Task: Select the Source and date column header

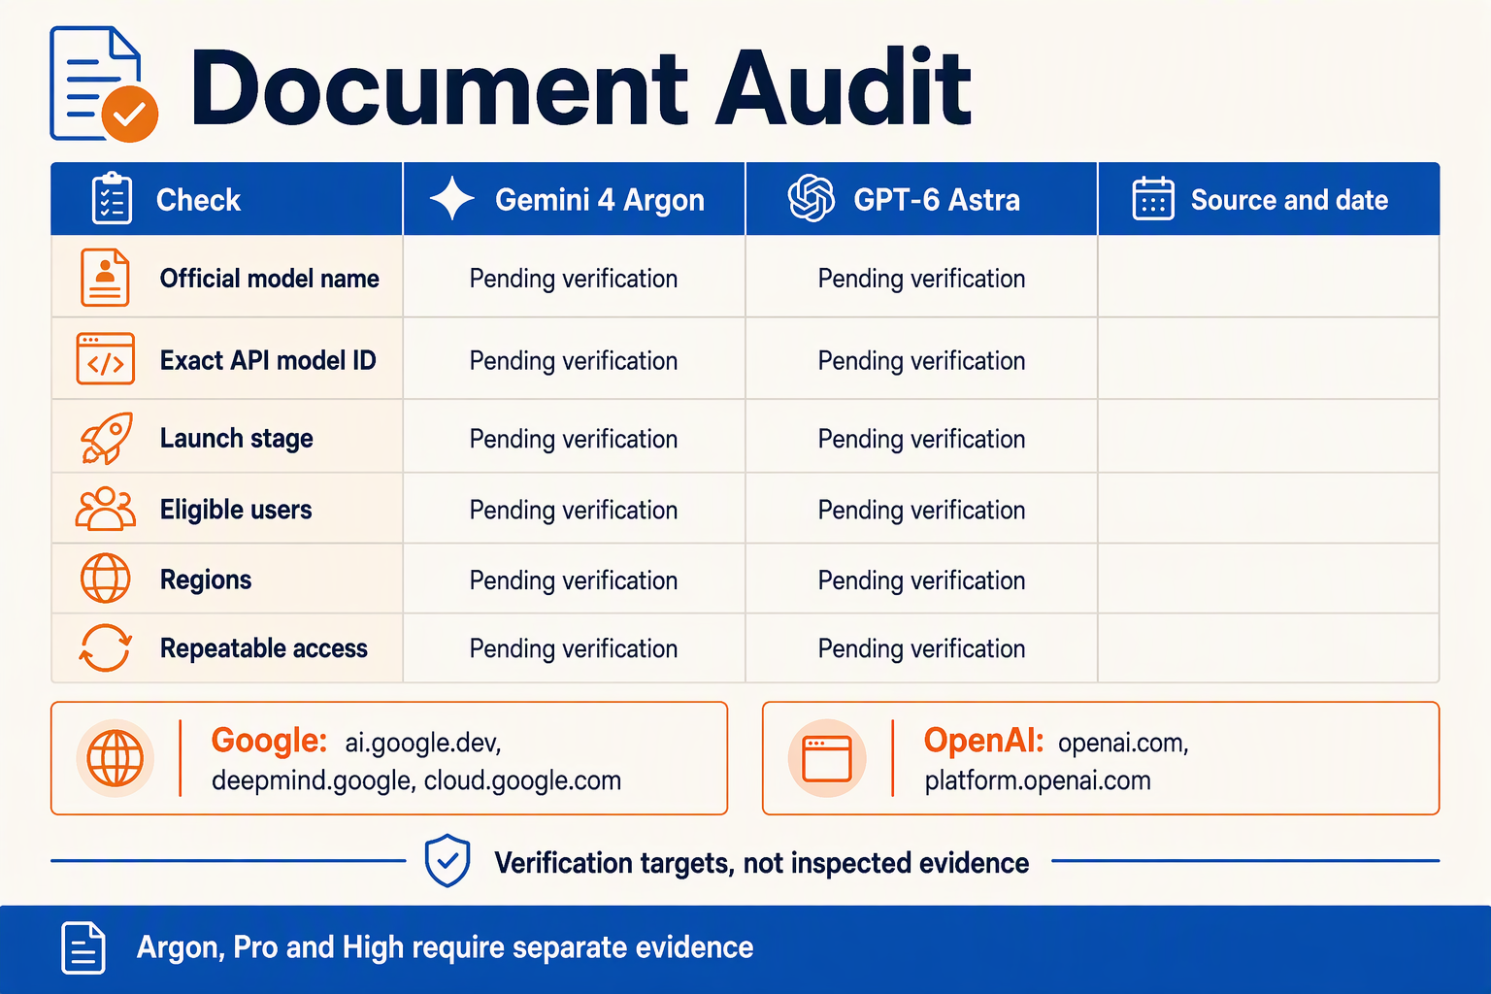Action: [x=1269, y=199]
